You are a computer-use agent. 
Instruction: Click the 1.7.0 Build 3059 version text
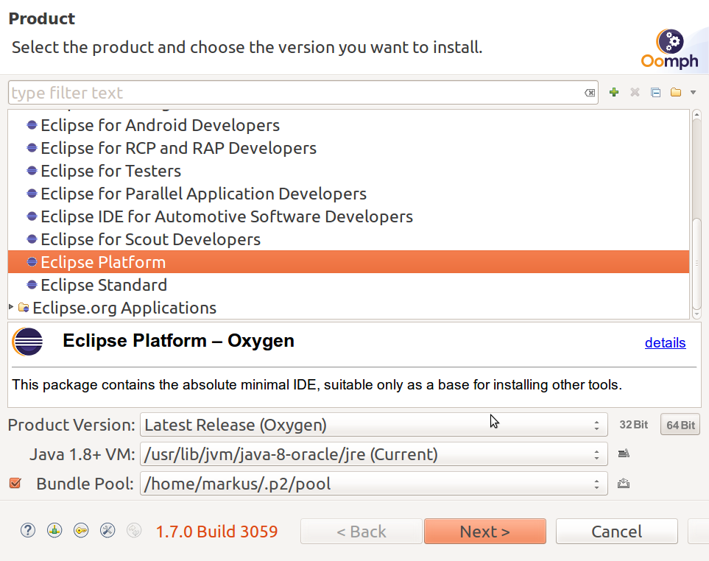(x=216, y=532)
